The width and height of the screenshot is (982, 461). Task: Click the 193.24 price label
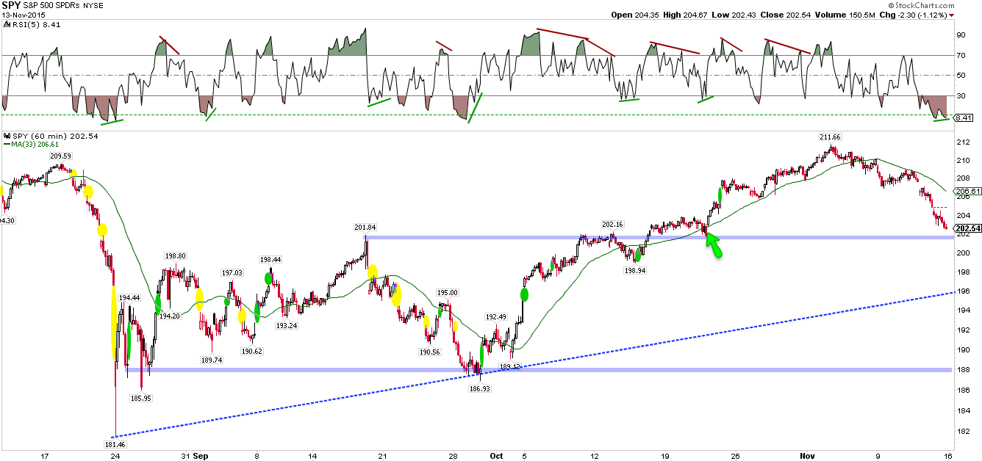pyautogui.click(x=286, y=324)
